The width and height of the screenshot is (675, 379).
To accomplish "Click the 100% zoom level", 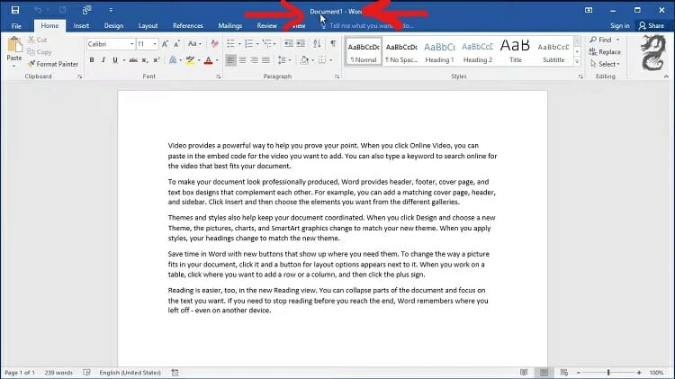I will (x=656, y=373).
